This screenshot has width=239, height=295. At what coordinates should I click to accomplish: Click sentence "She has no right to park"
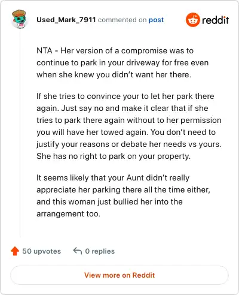point(114,156)
